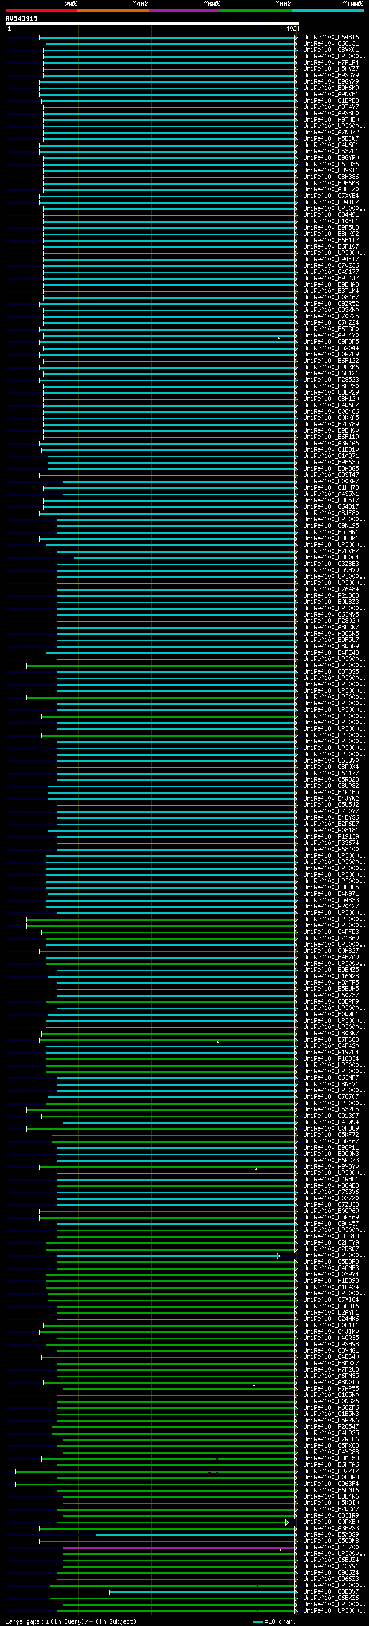Click the purple ~60% identity legend bar
369x1626 pixels.
click(185, 10)
